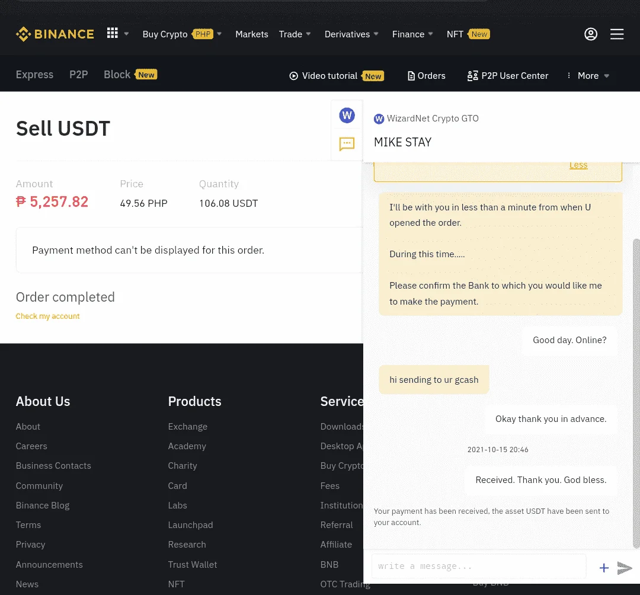Open the Exchange product link
Screen dimensions: 640x595
(x=188, y=427)
